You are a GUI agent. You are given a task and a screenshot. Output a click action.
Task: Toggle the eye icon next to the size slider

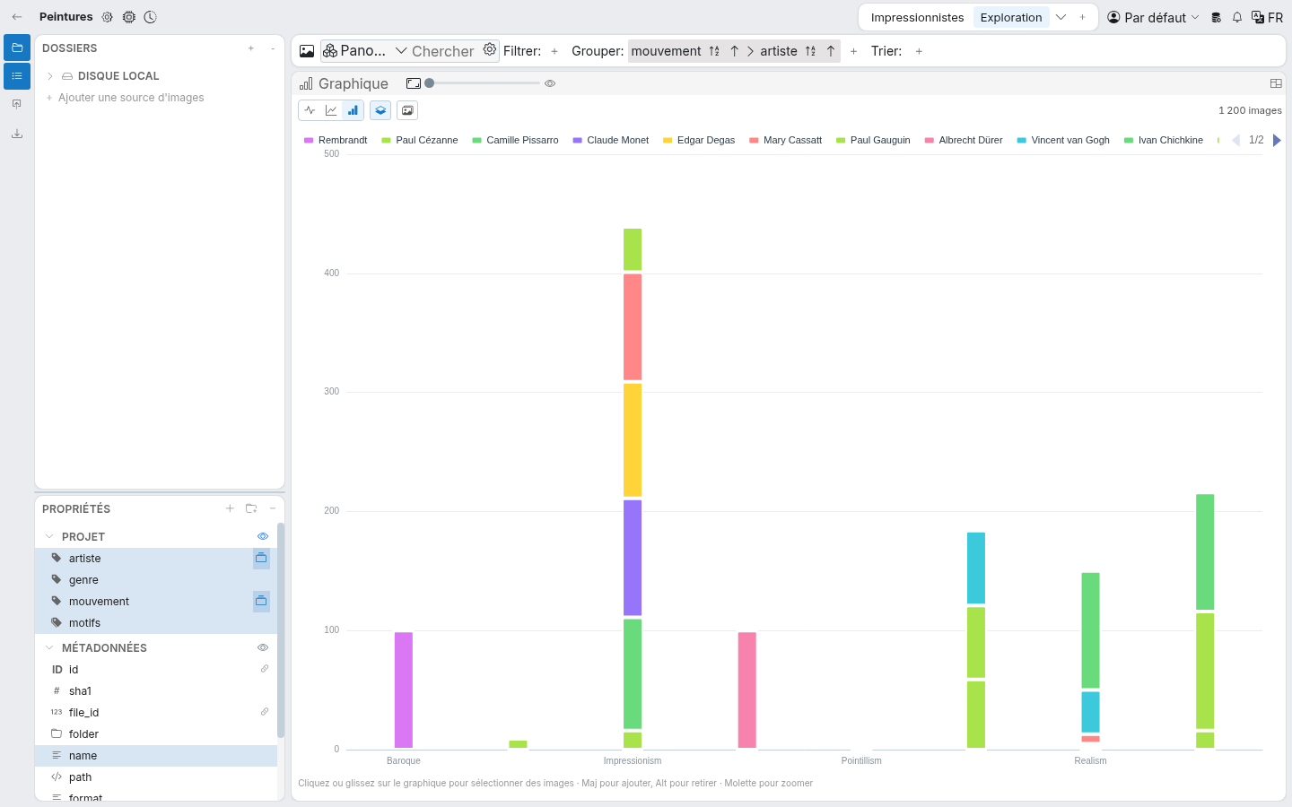tap(550, 83)
